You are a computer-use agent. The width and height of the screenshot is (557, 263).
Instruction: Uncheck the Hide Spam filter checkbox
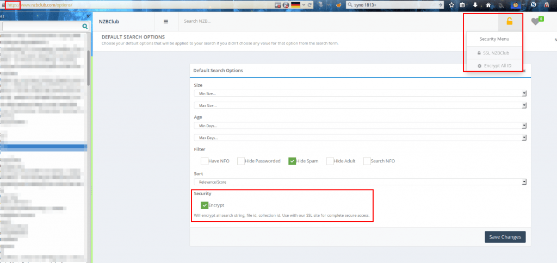click(x=292, y=161)
